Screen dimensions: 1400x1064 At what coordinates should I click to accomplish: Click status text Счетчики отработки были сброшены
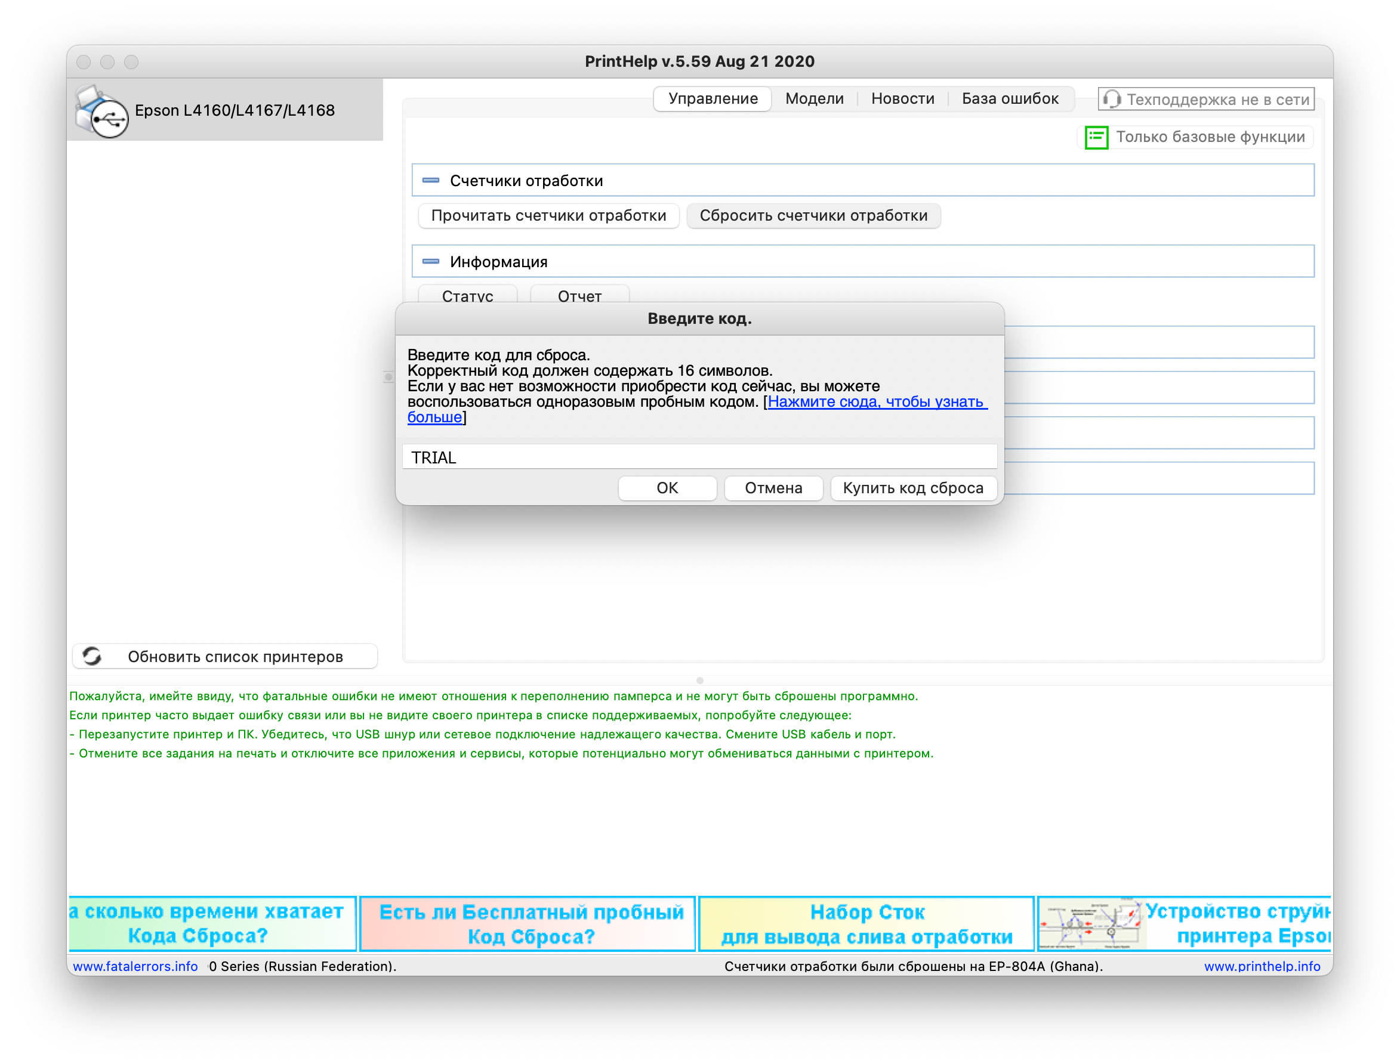click(x=913, y=966)
